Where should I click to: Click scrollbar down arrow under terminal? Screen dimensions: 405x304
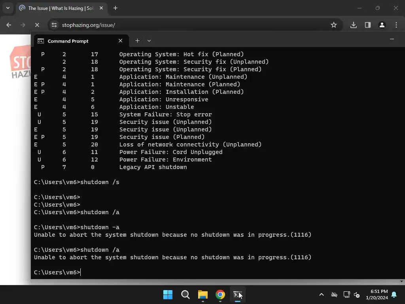[x=401, y=281]
